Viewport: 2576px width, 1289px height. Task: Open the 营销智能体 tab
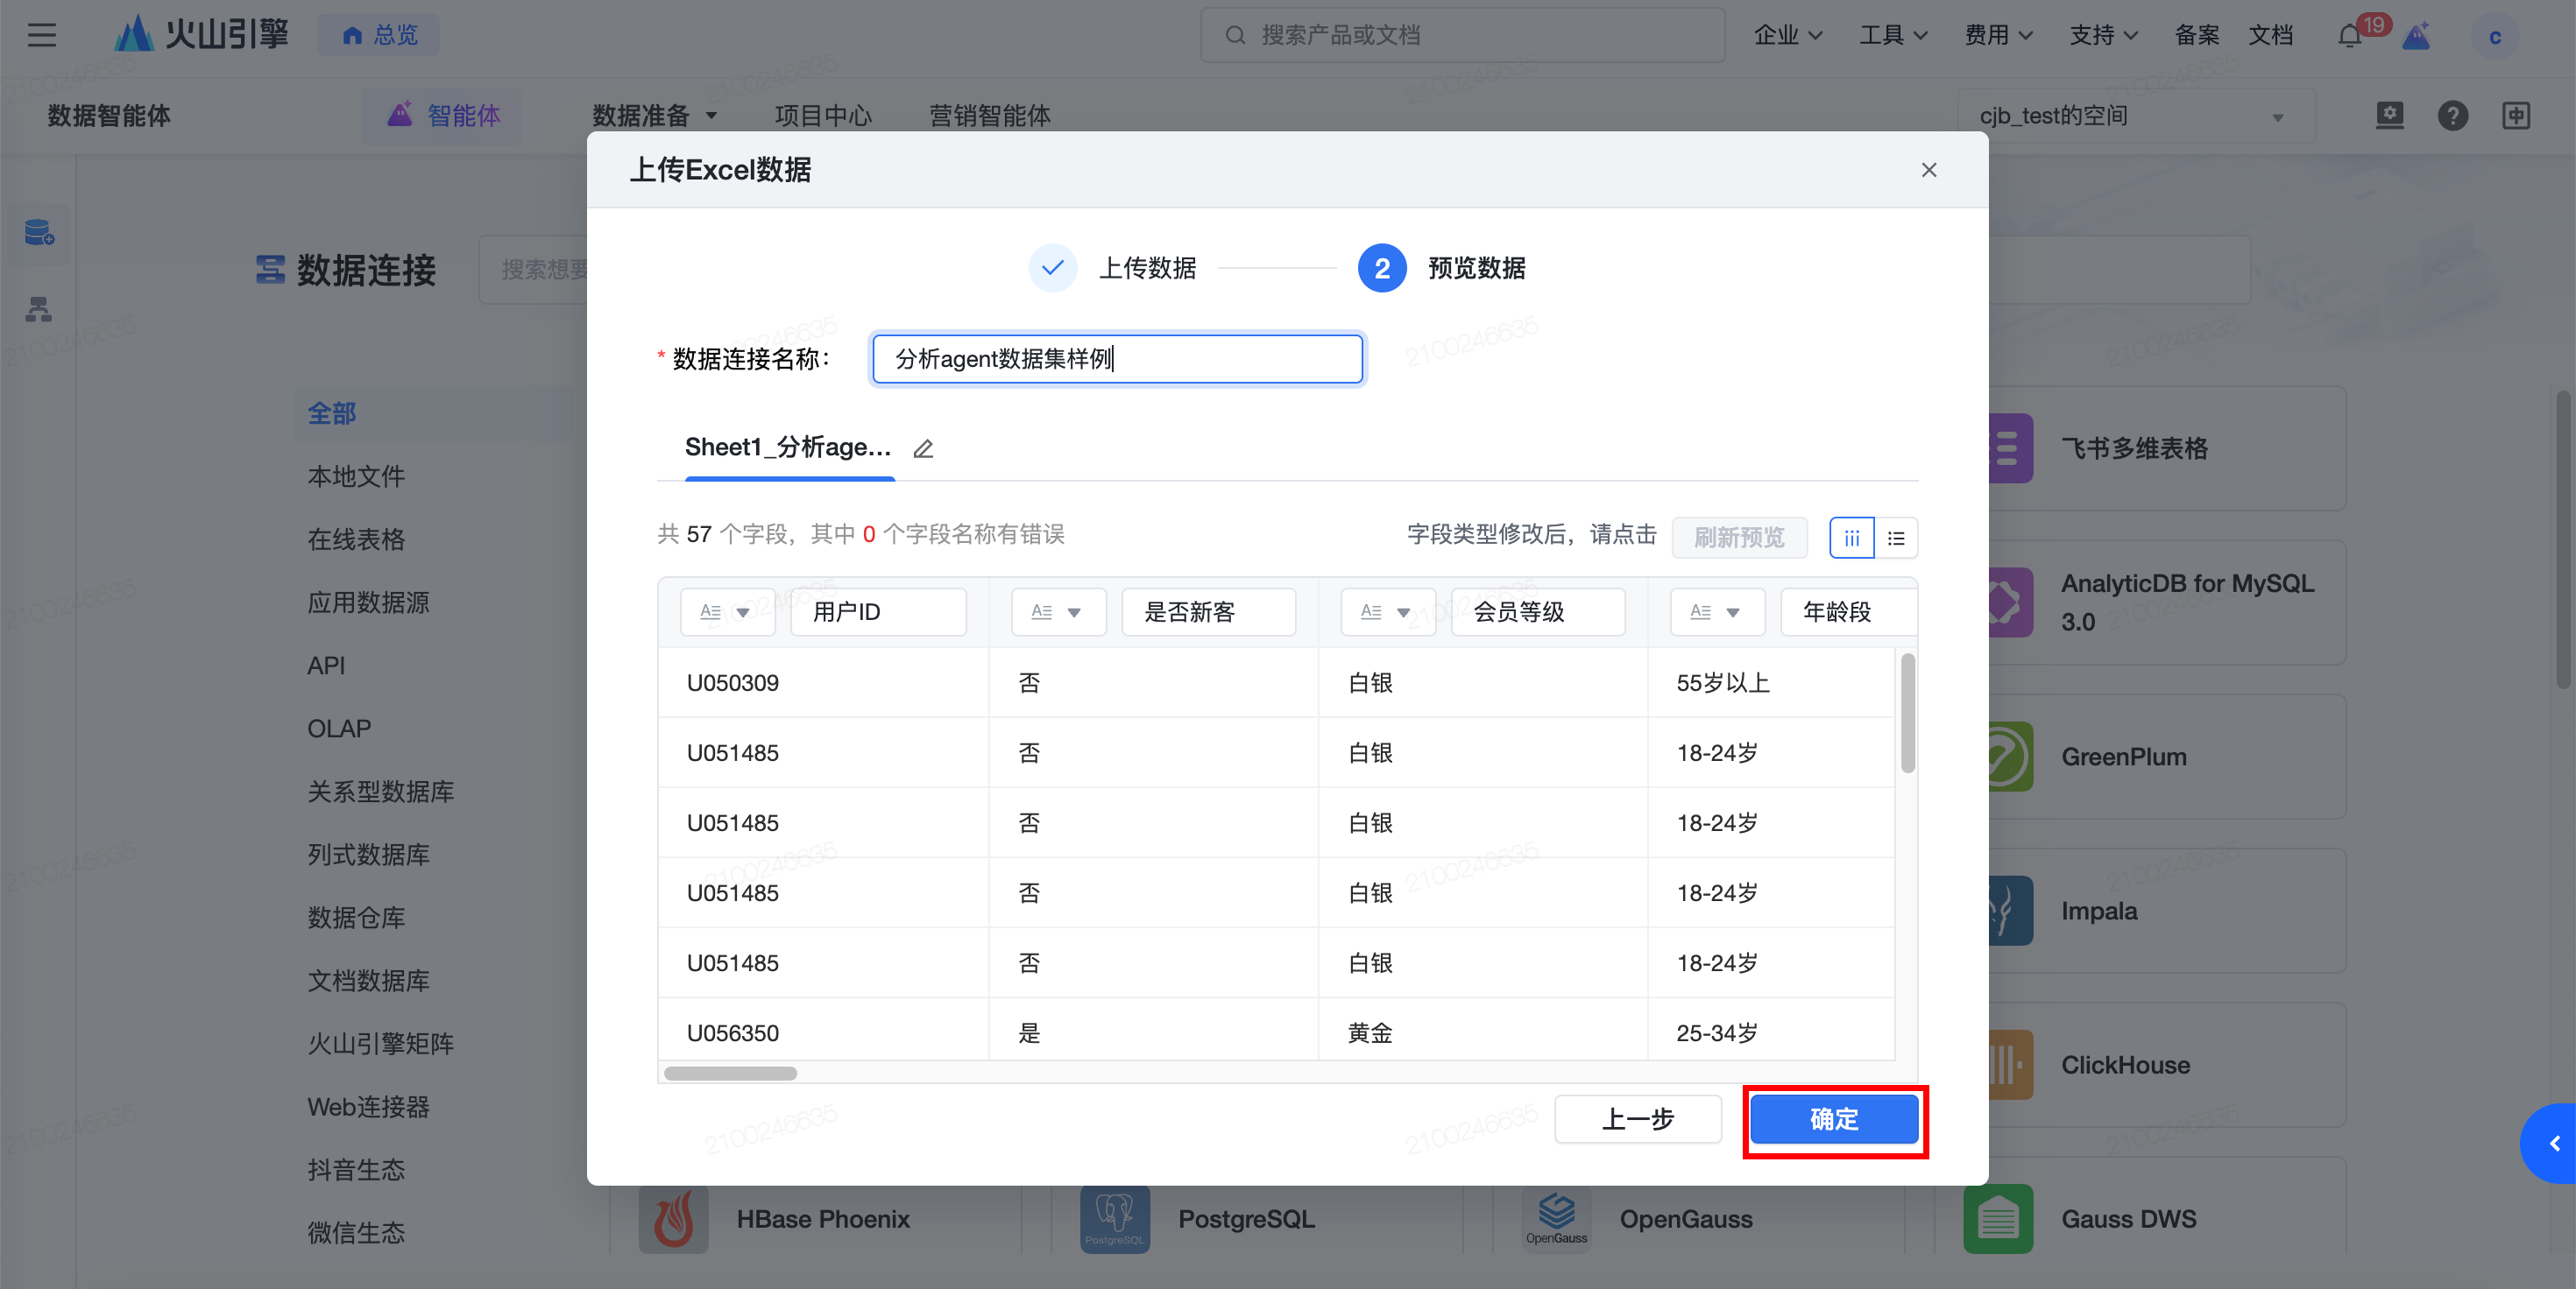pyautogui.click(x=989, y=116)
